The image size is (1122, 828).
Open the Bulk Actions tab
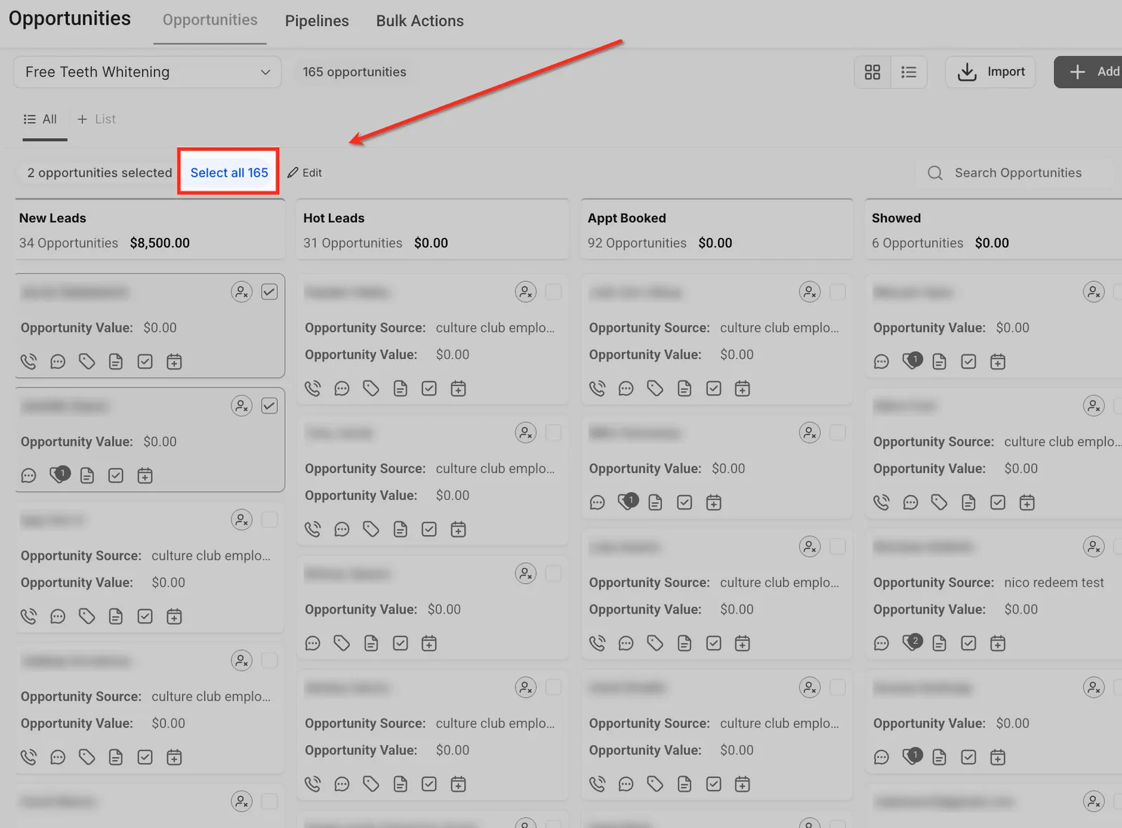pyautogui.click(x=420, y=21)
